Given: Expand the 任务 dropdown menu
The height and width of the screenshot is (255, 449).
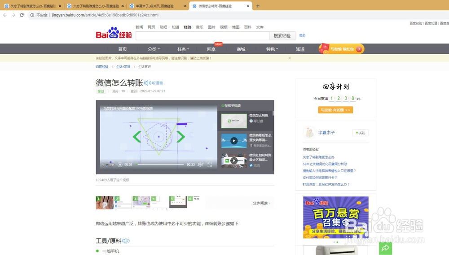Looking at the screenshot, I should point(183,49).
